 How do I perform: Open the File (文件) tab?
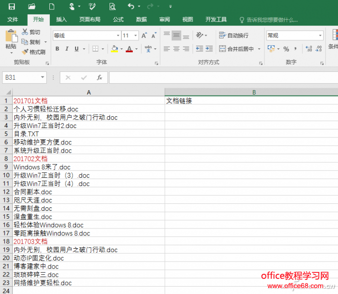pos(12,20)
